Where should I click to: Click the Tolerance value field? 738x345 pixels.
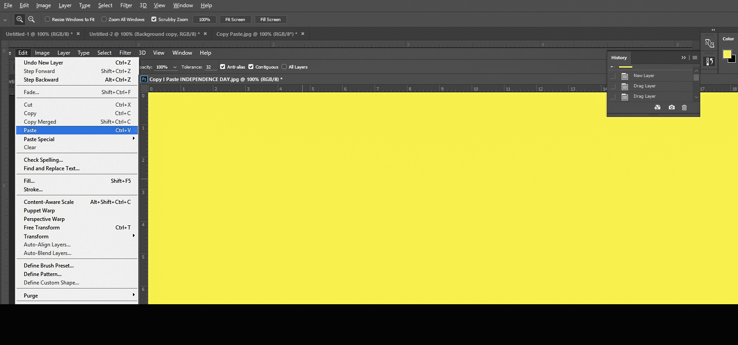(210, 67)
